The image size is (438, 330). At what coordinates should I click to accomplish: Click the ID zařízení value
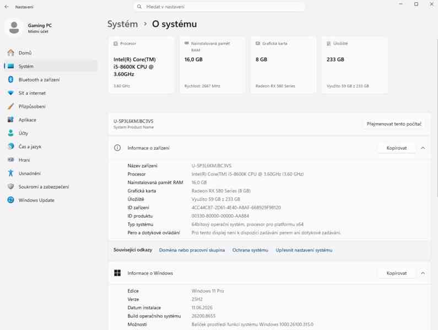[x=236, y=207]
